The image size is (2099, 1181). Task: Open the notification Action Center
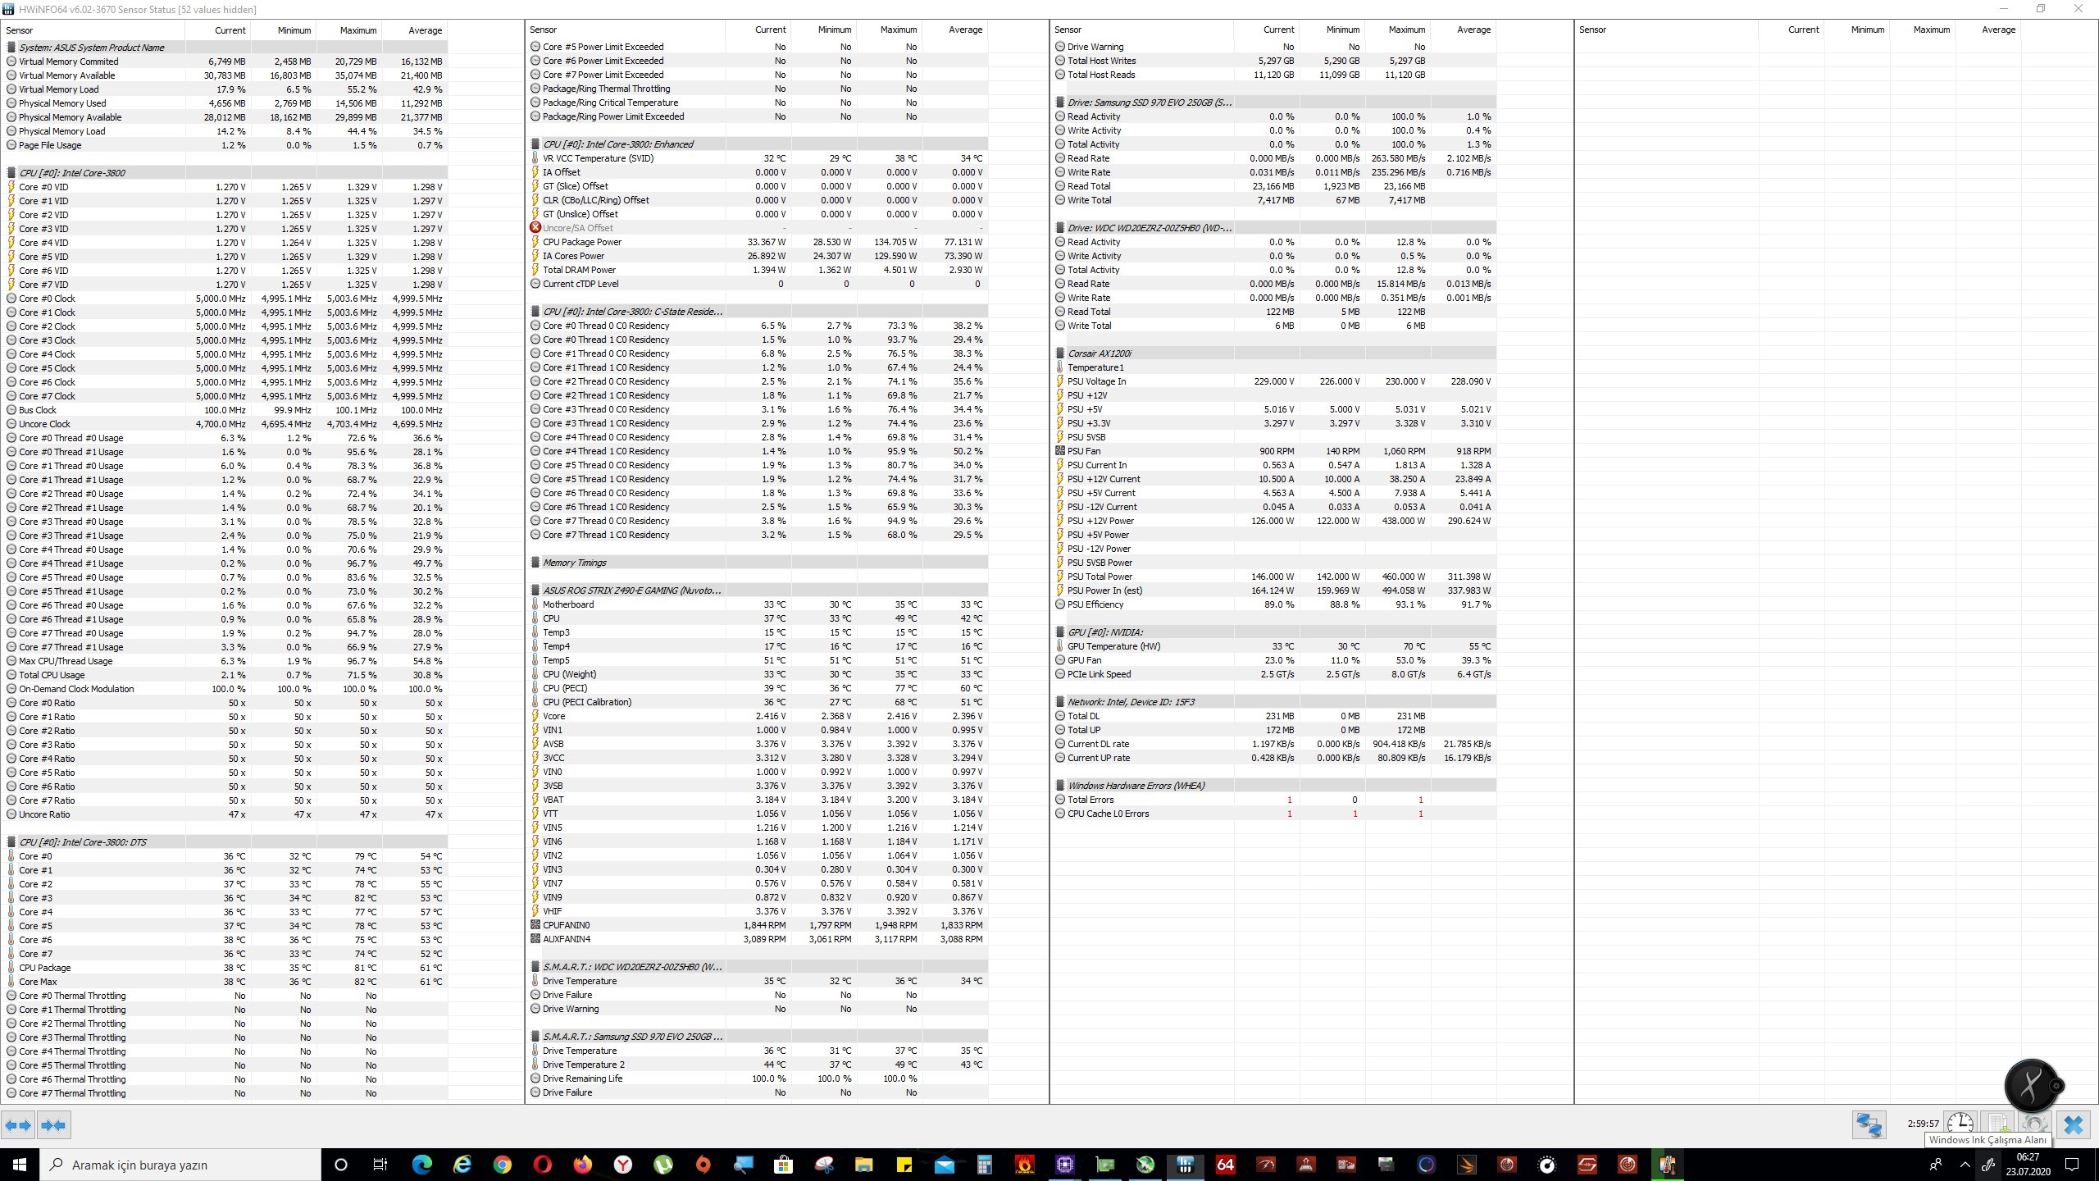[x=2072, y=1165]
